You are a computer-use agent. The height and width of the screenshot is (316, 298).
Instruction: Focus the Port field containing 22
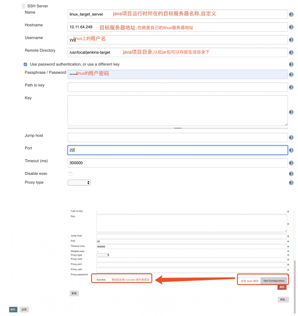click(x=178, y=150)
